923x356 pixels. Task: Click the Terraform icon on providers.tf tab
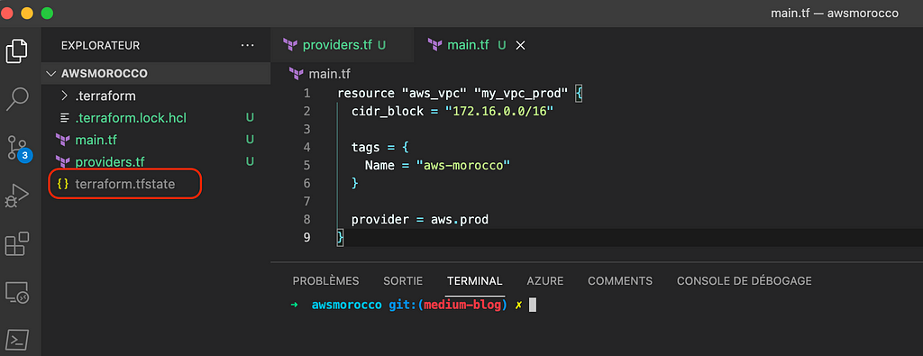[289, 45]
